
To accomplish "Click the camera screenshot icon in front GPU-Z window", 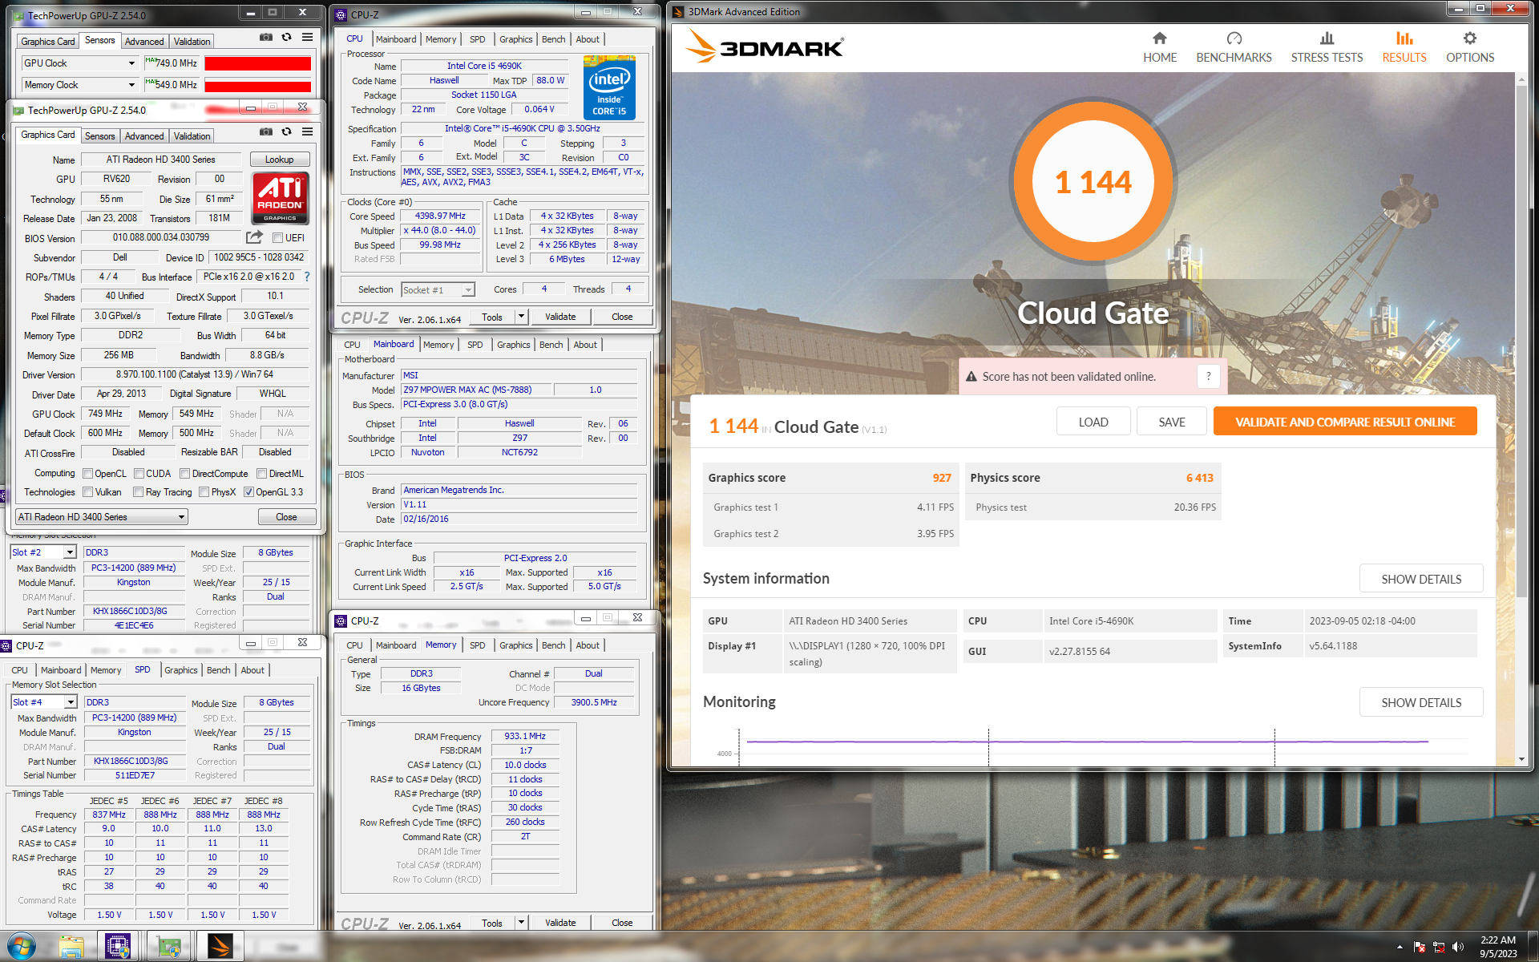I will (266, 132).
